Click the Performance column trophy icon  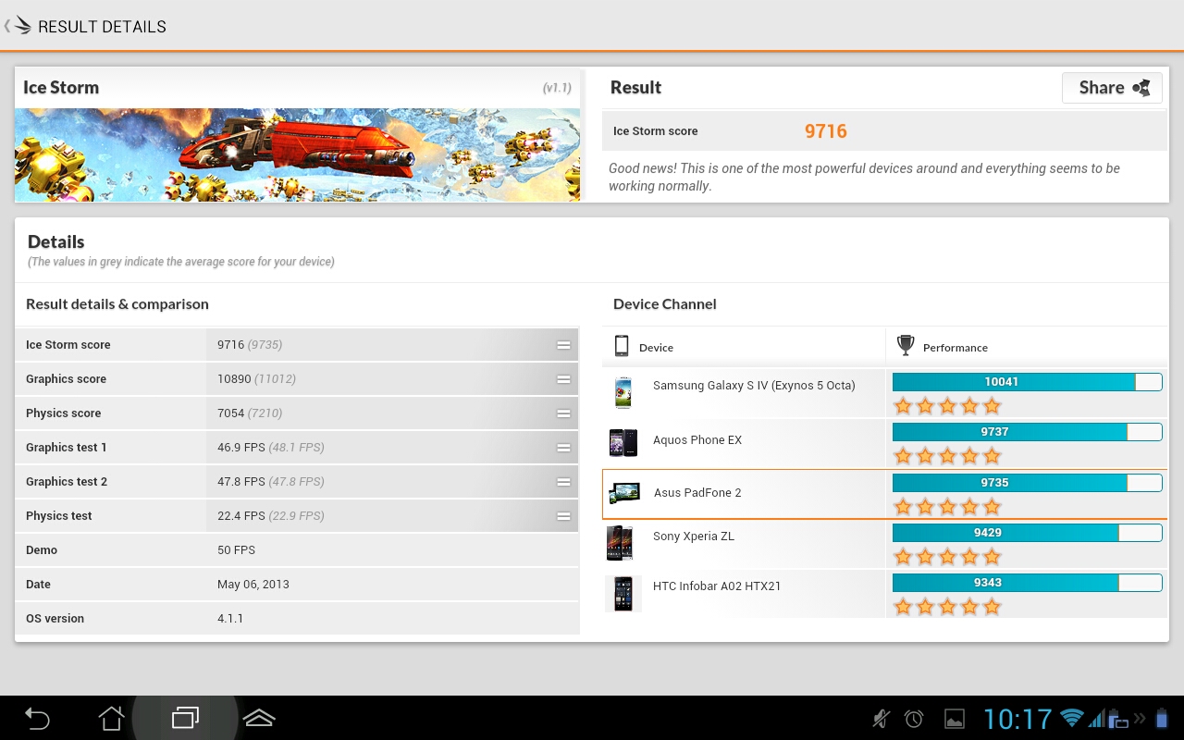(x=906, y=346)
